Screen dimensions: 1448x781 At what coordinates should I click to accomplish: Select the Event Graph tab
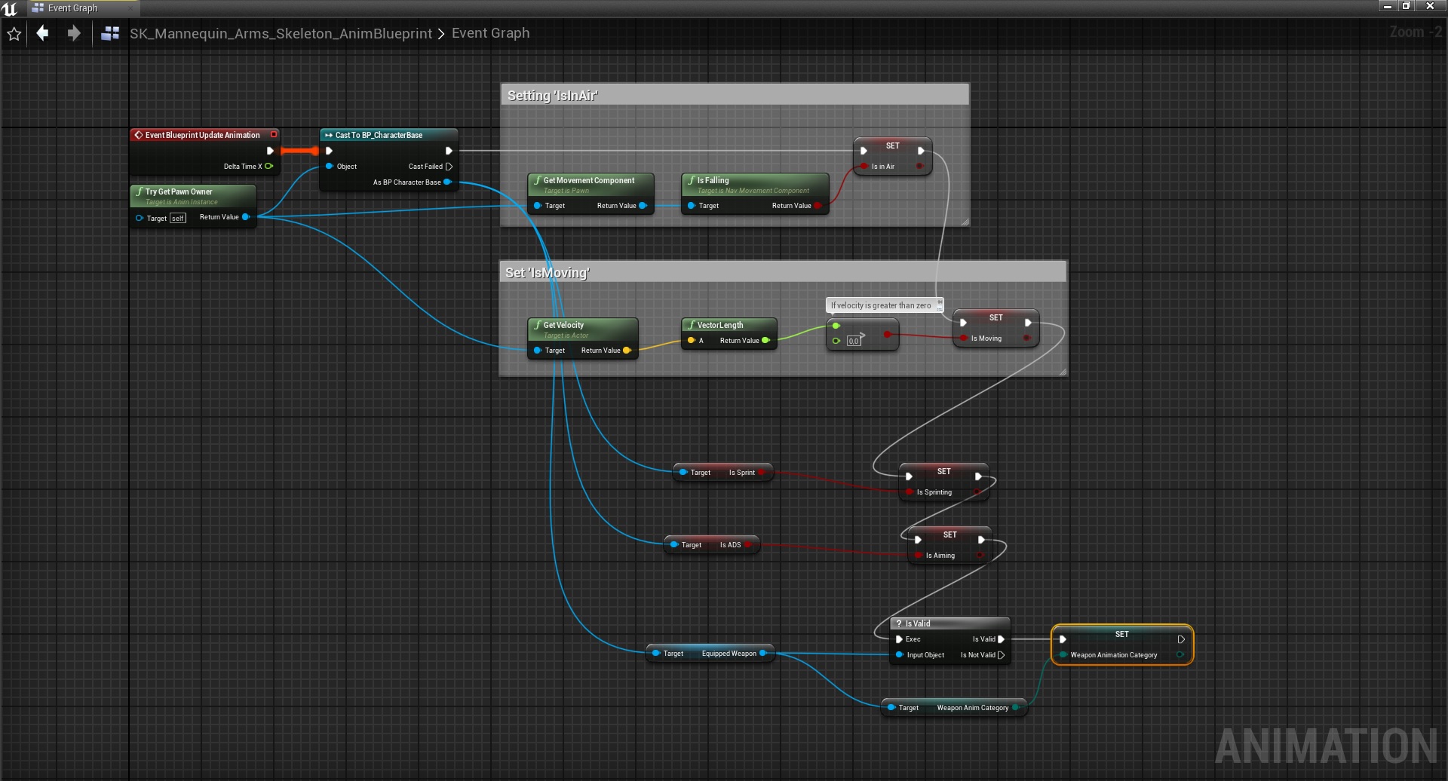coord(72,8)
